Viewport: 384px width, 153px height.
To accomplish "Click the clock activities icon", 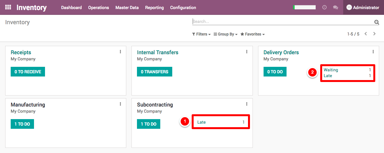I will (324, 7).
